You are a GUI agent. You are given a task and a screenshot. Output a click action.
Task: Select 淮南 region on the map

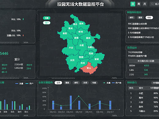click(x=76, y=38)
